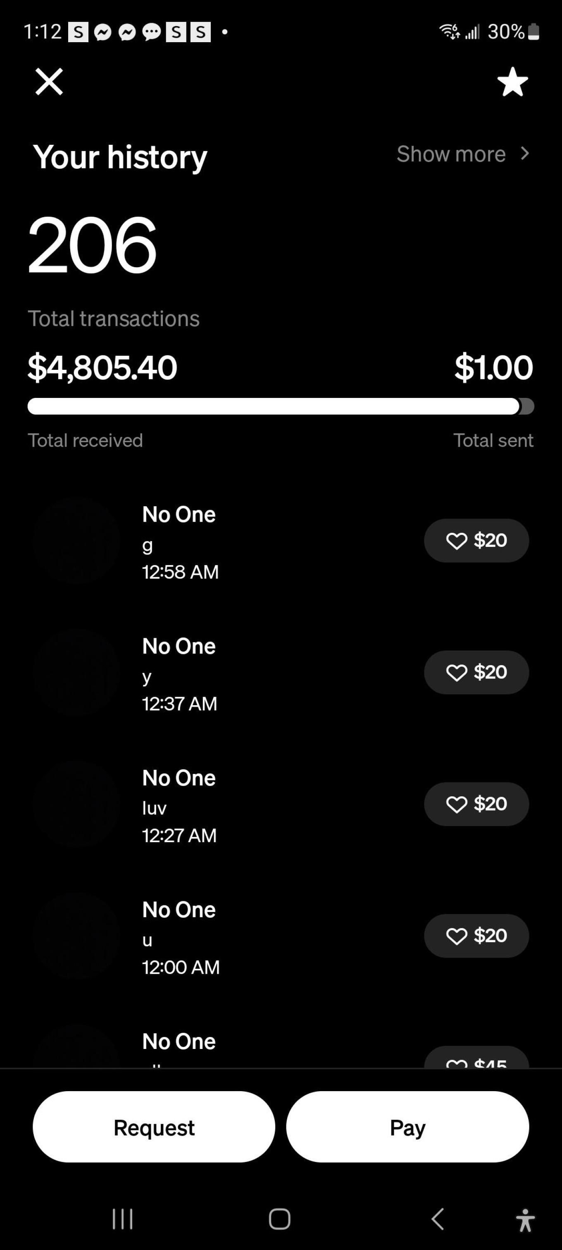Open the Android recent apps icon
The width and height of the screenshot is (562, 1250).
[122, 1219]
